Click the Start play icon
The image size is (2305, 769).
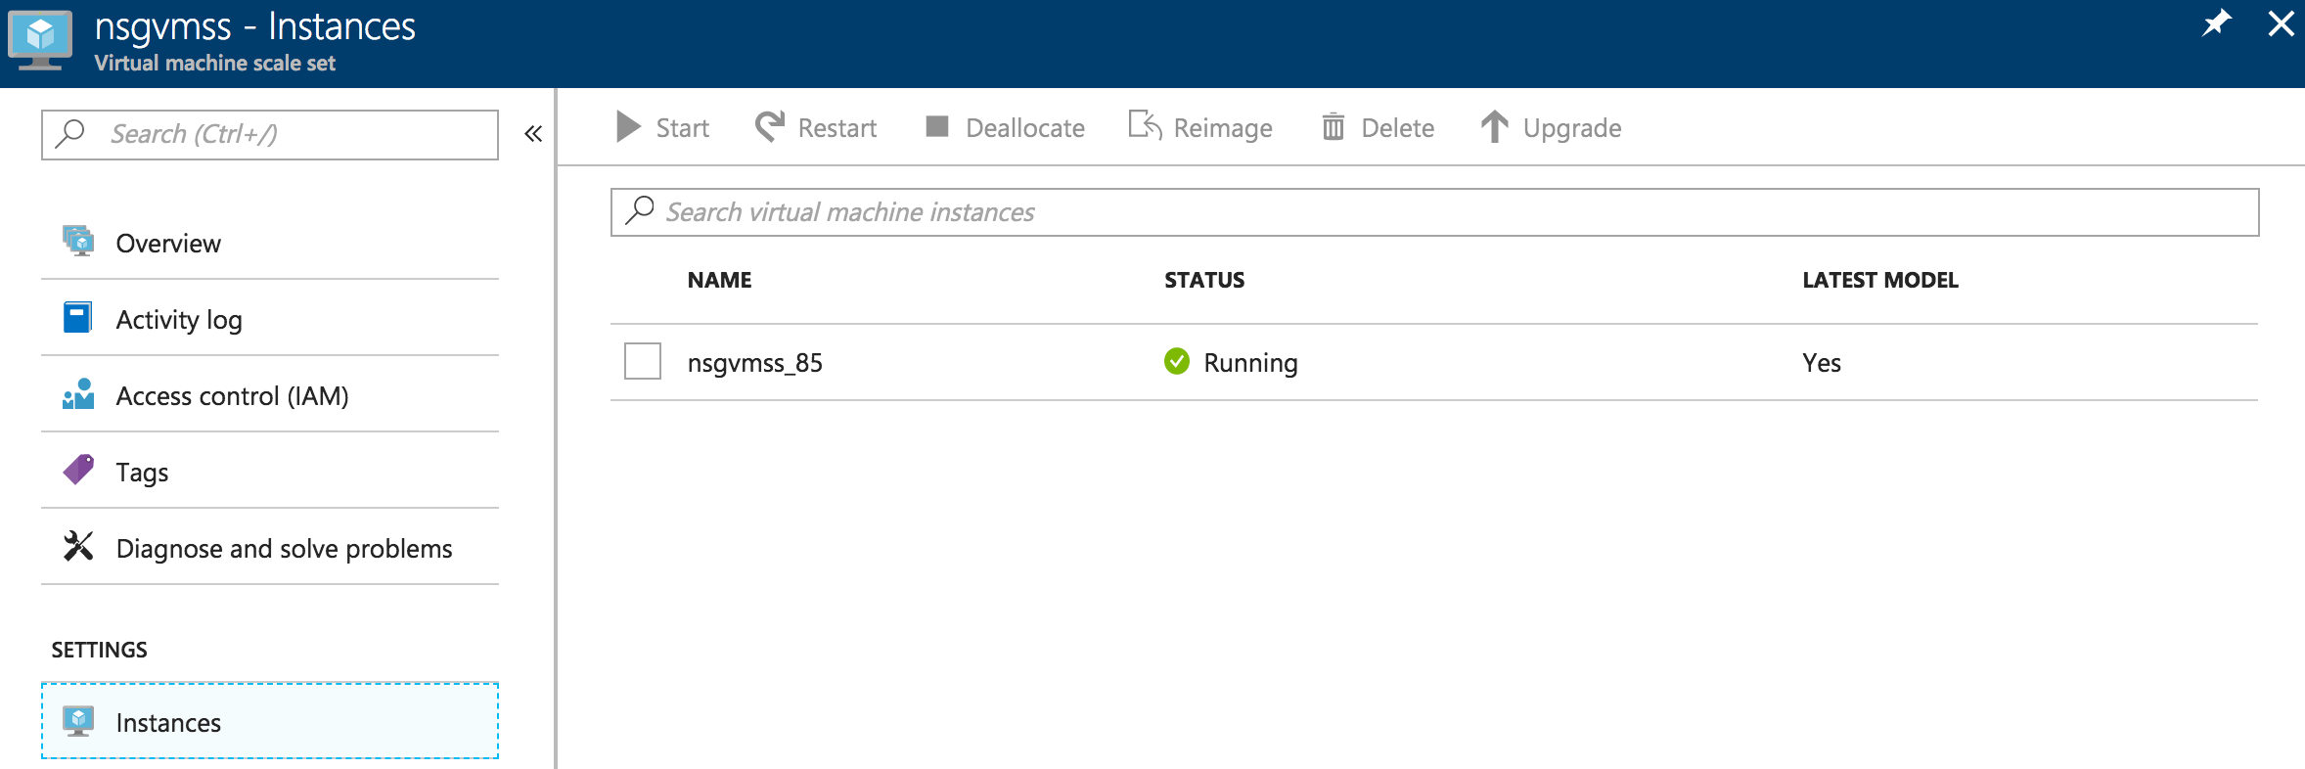tap(628, 127)
